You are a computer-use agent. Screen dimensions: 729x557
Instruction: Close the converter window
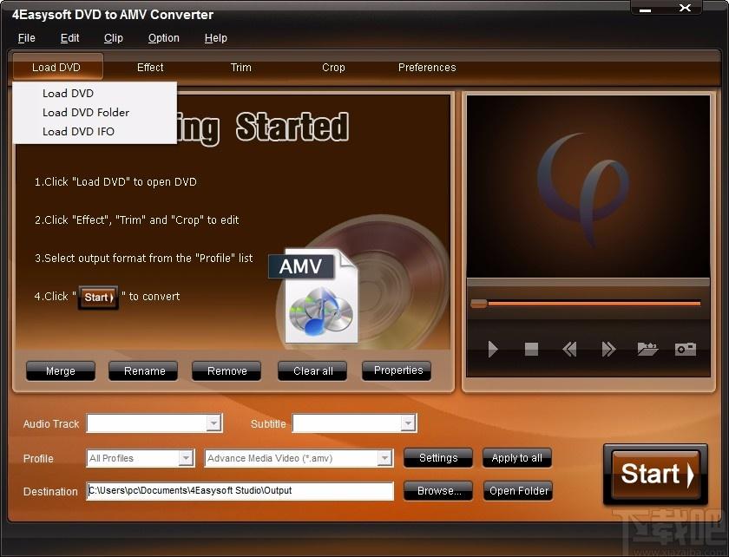click(685, 8)
